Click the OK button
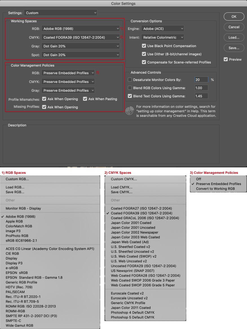The height and width of the screenshot is (329, 247). pyautogui.click(x=234, y=17)
